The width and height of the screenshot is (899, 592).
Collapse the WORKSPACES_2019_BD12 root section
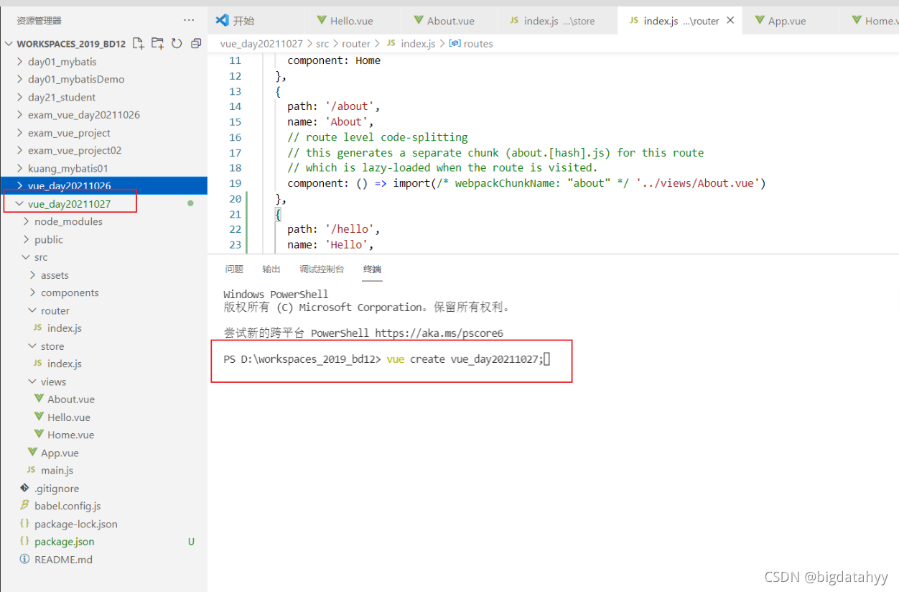(9, 44)
